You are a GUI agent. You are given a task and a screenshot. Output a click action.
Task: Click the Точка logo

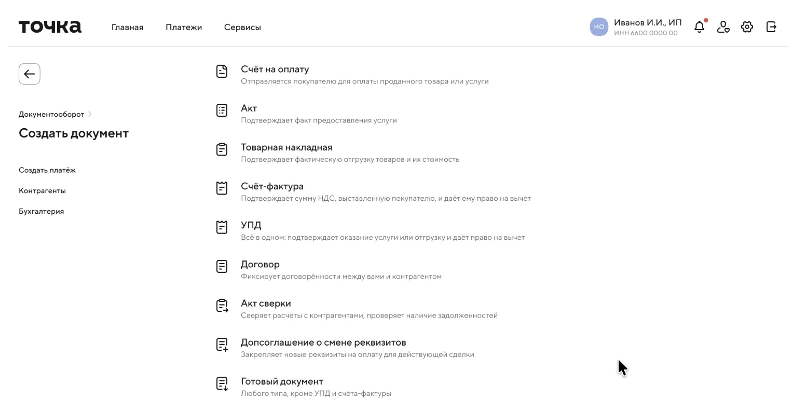tap(50, 27)
